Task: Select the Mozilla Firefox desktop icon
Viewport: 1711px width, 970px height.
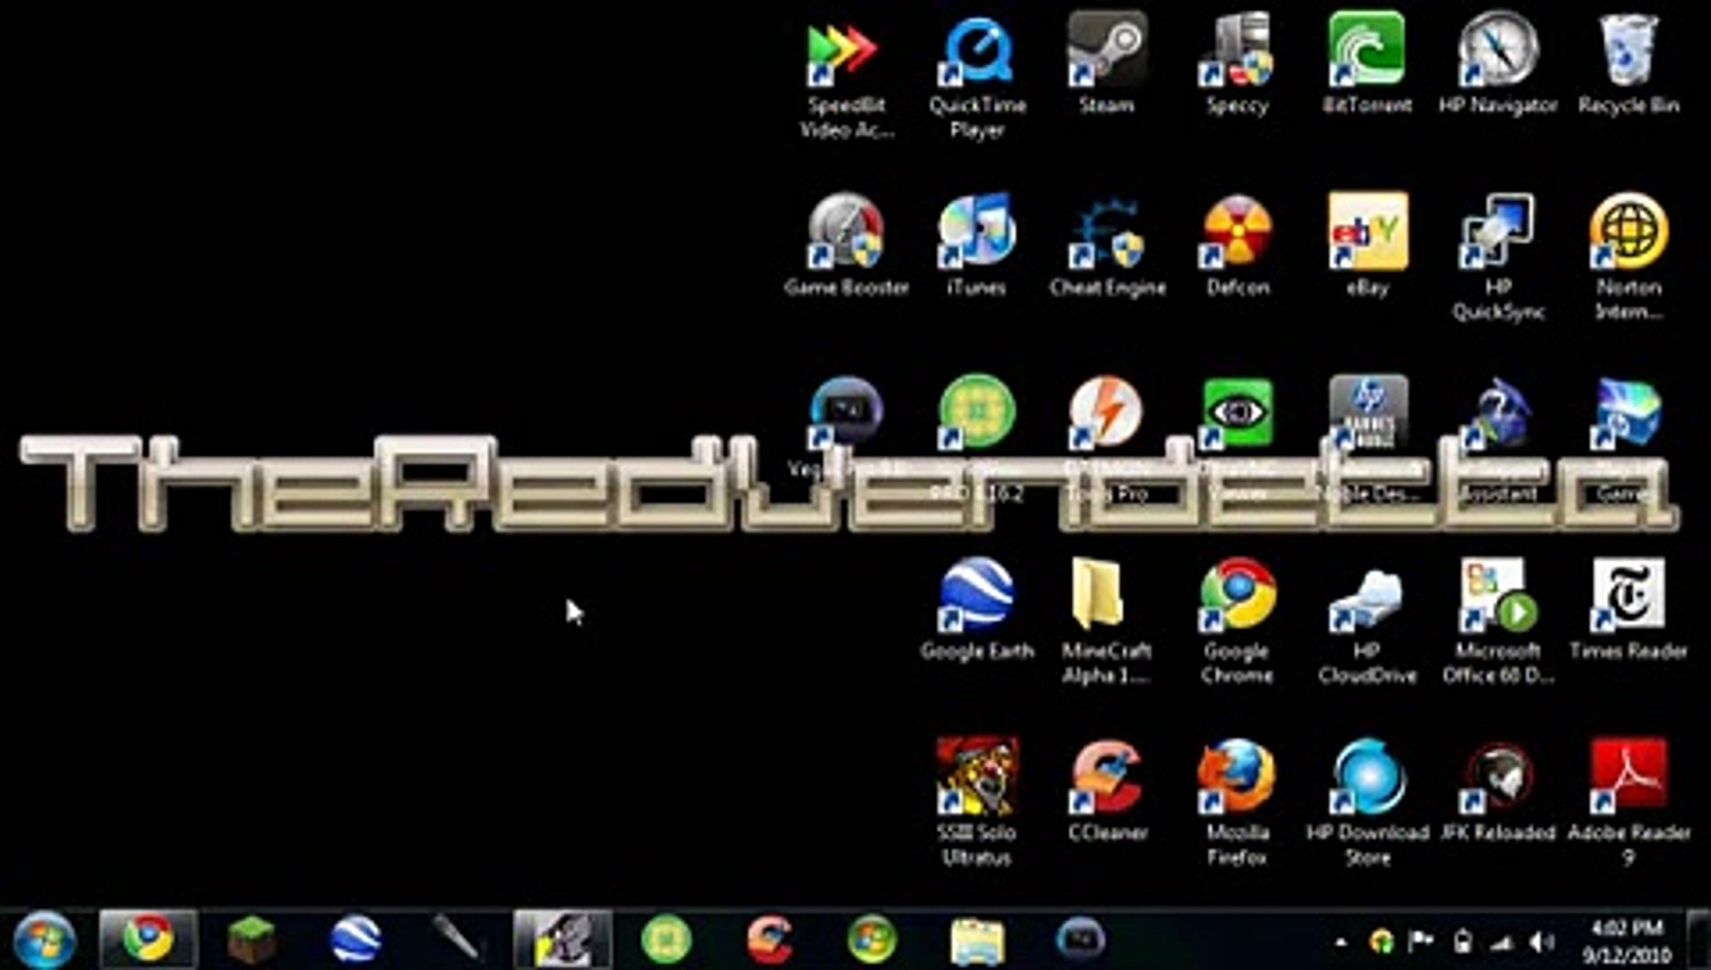Action: 1238,803
